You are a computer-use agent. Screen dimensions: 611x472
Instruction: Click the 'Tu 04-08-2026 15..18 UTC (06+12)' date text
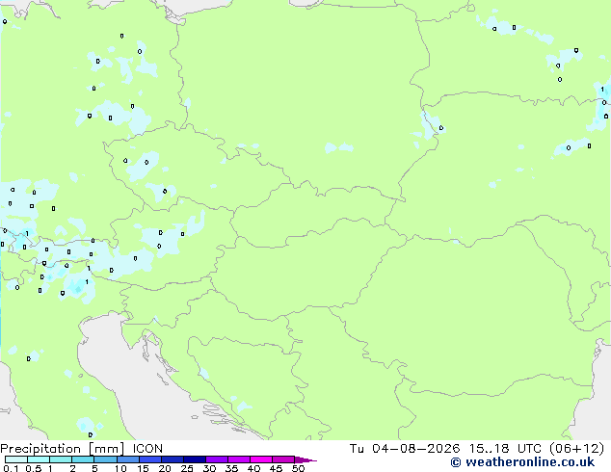tap(477, 448)
